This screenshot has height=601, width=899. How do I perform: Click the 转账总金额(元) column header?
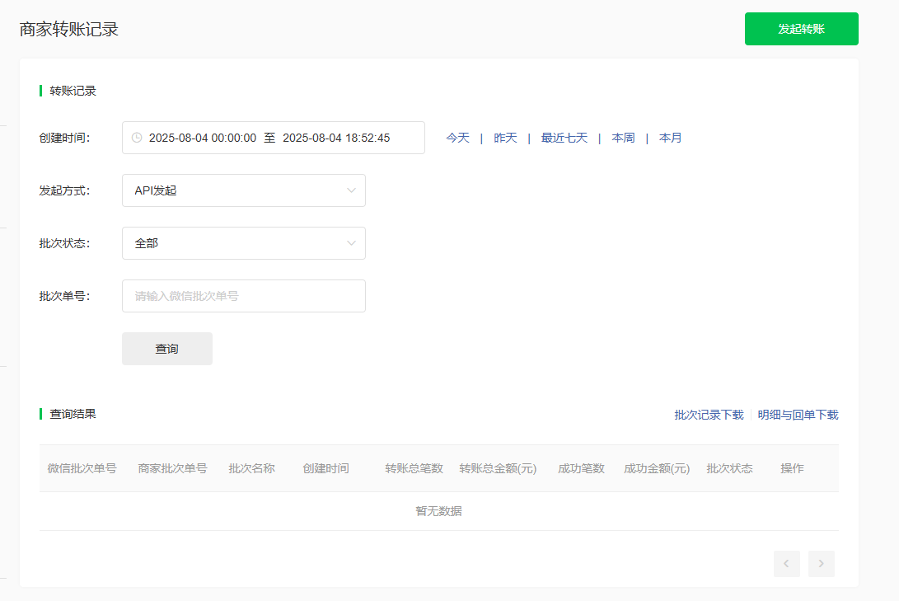[x=498, y=468]
